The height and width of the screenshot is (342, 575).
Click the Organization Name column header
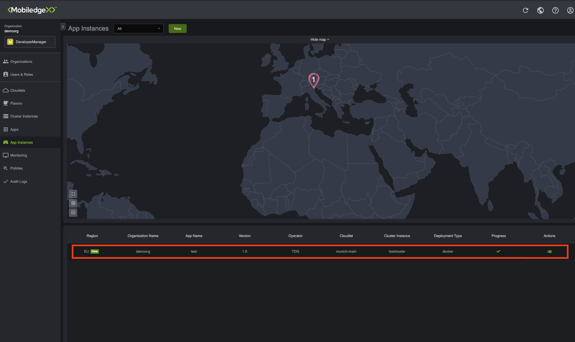(x=143, y=236)
